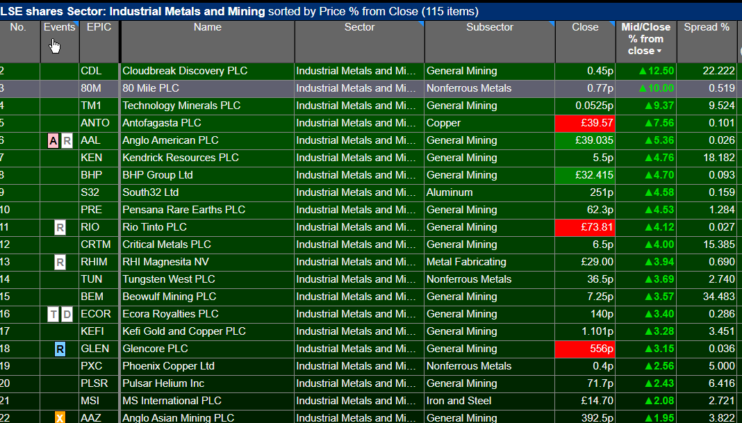742x423 pixels.
Task: Select Anglo Asian Mining PLC name
Action: tap(179, 418)
